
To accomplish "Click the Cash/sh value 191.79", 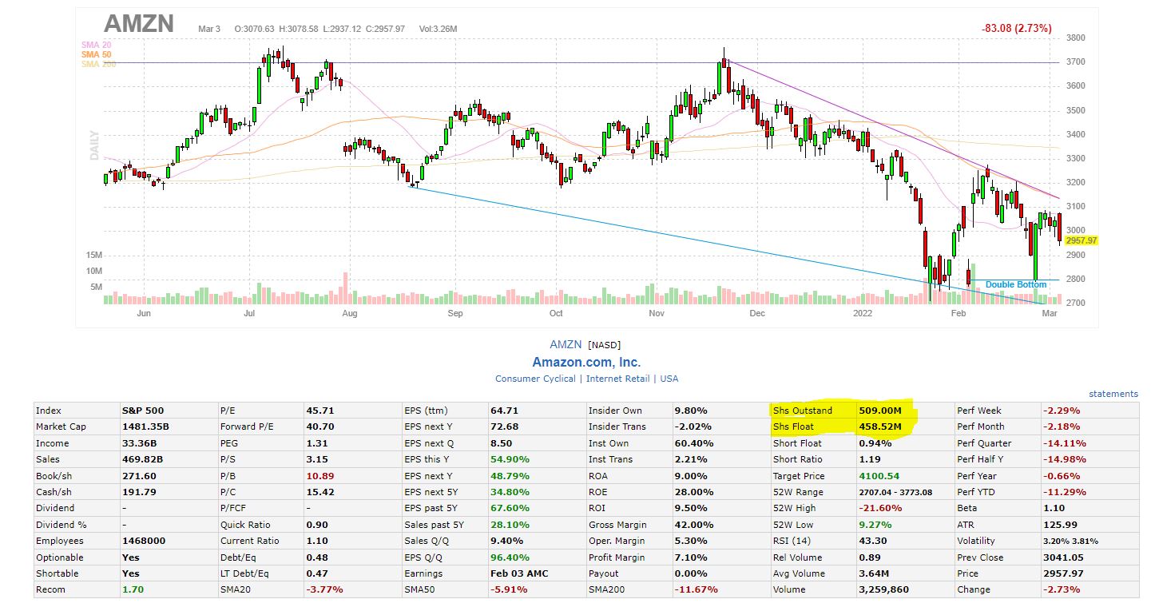I will click(x=138, y=492).
